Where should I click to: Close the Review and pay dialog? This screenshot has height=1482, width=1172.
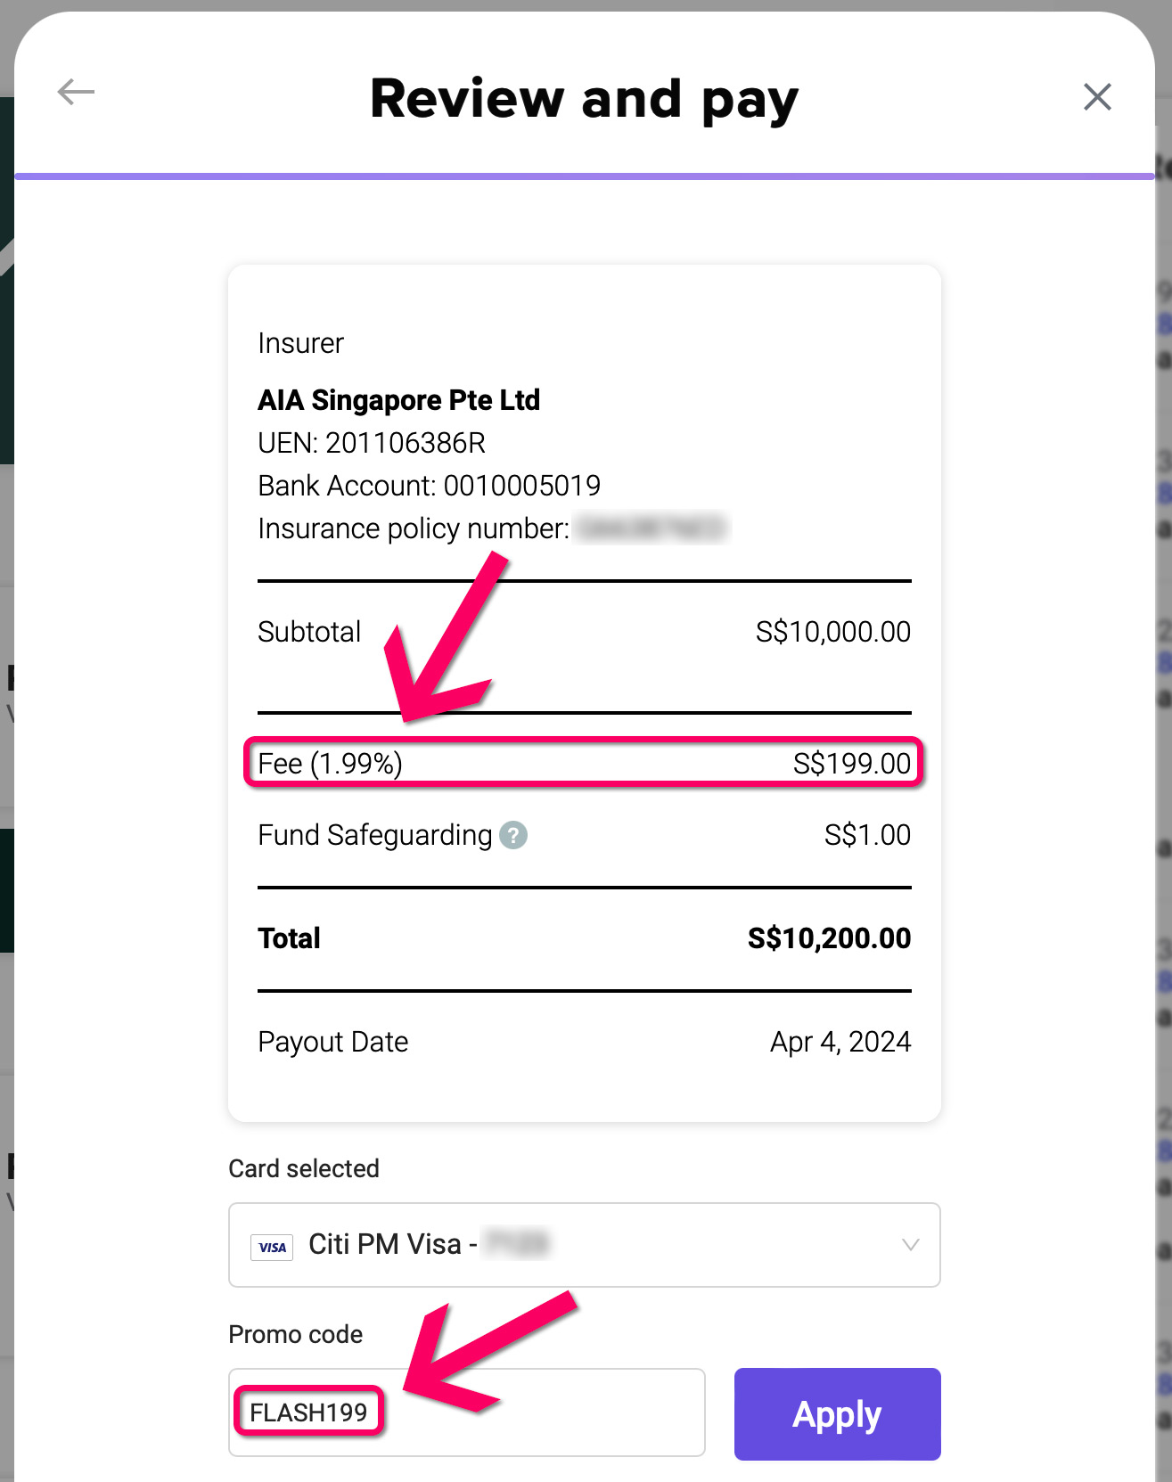click(x=1096, y=96)
